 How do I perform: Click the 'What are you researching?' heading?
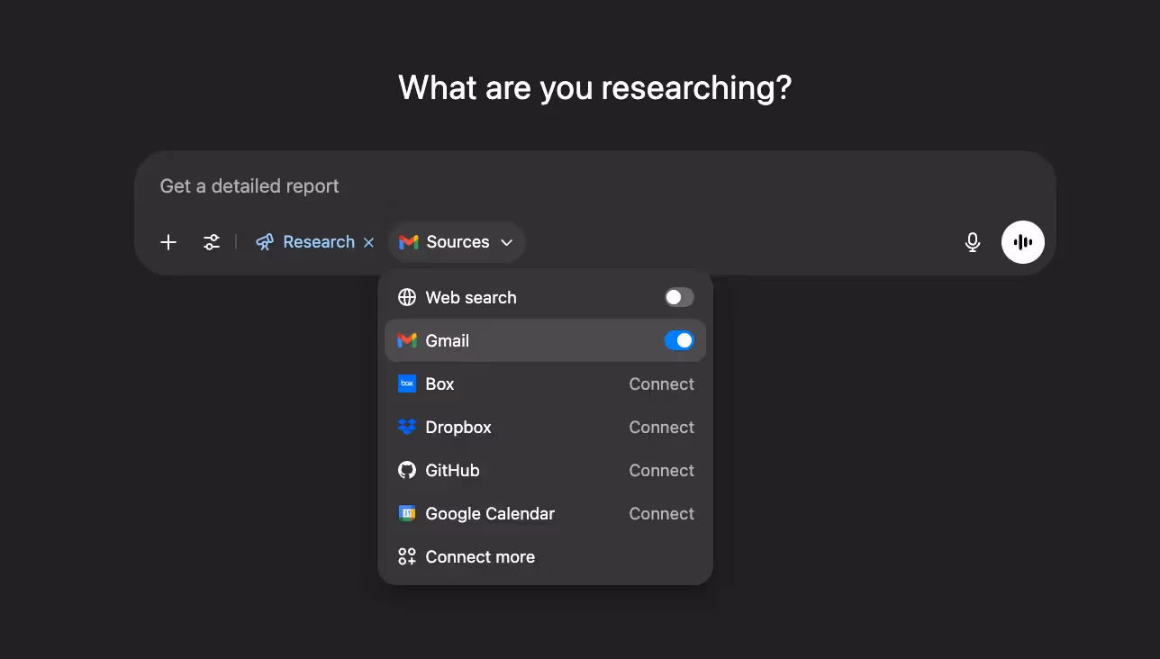594,87
